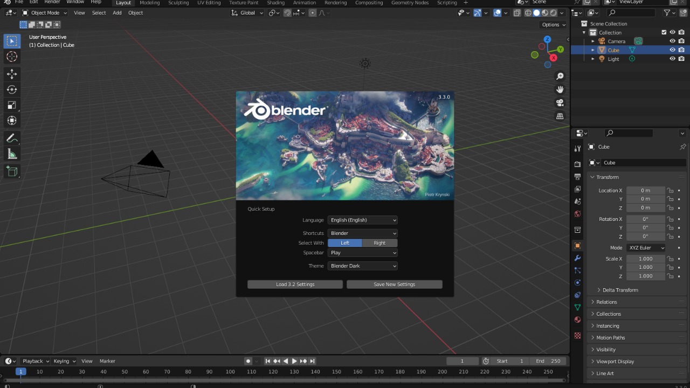The image size is (690, 388).
Task: Open the Modifier properties wrench tab
Action: tap(577, 258)
